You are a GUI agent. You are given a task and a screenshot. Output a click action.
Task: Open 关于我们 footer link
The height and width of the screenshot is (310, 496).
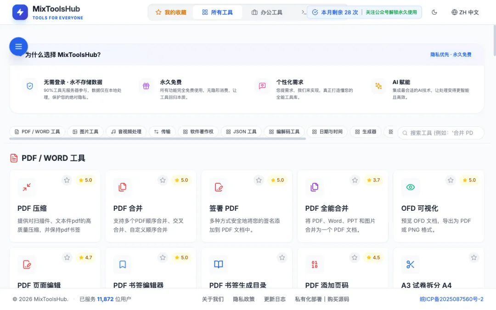pyautogui.click(x=213, y=299)
